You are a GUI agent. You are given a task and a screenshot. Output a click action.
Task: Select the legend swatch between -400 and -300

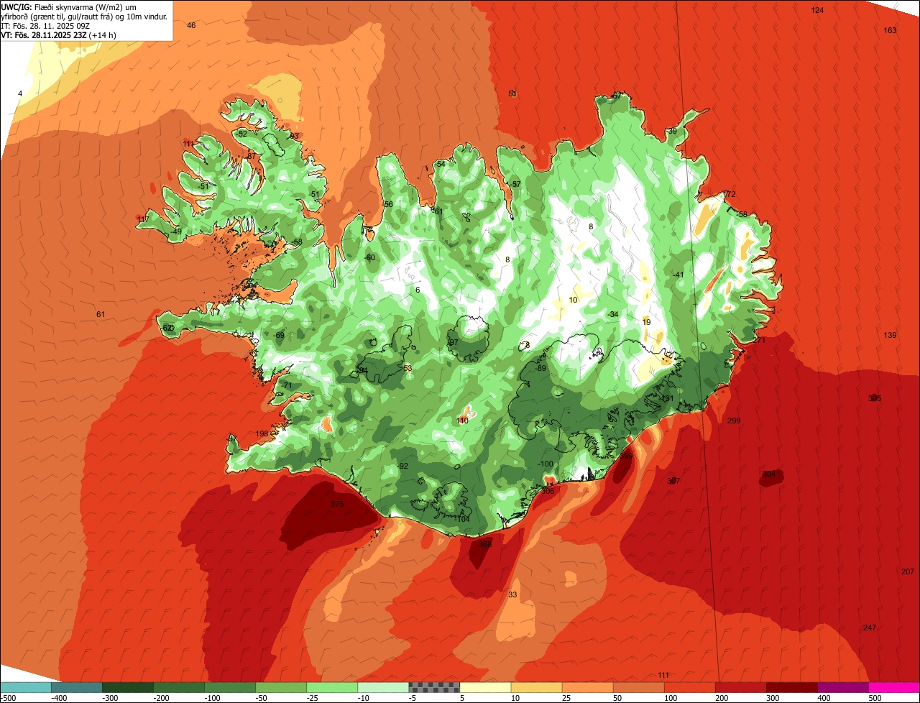click(76, 687)
